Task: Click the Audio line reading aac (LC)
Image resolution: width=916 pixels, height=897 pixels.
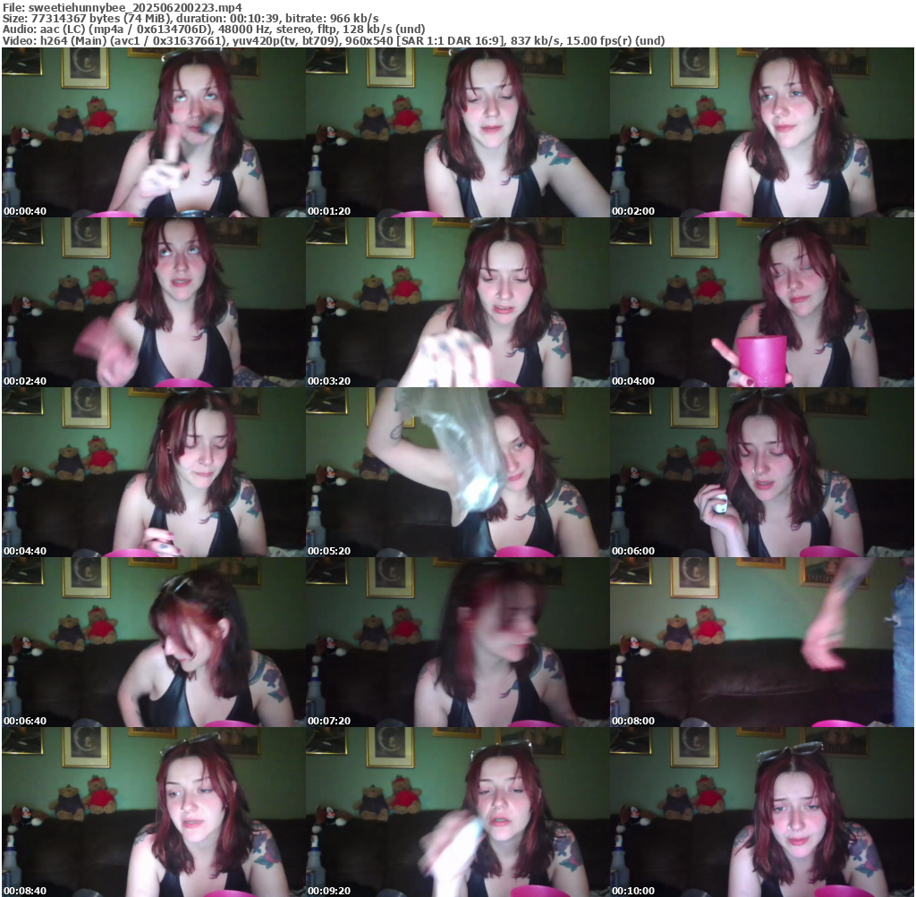Action: coord(214,30)
